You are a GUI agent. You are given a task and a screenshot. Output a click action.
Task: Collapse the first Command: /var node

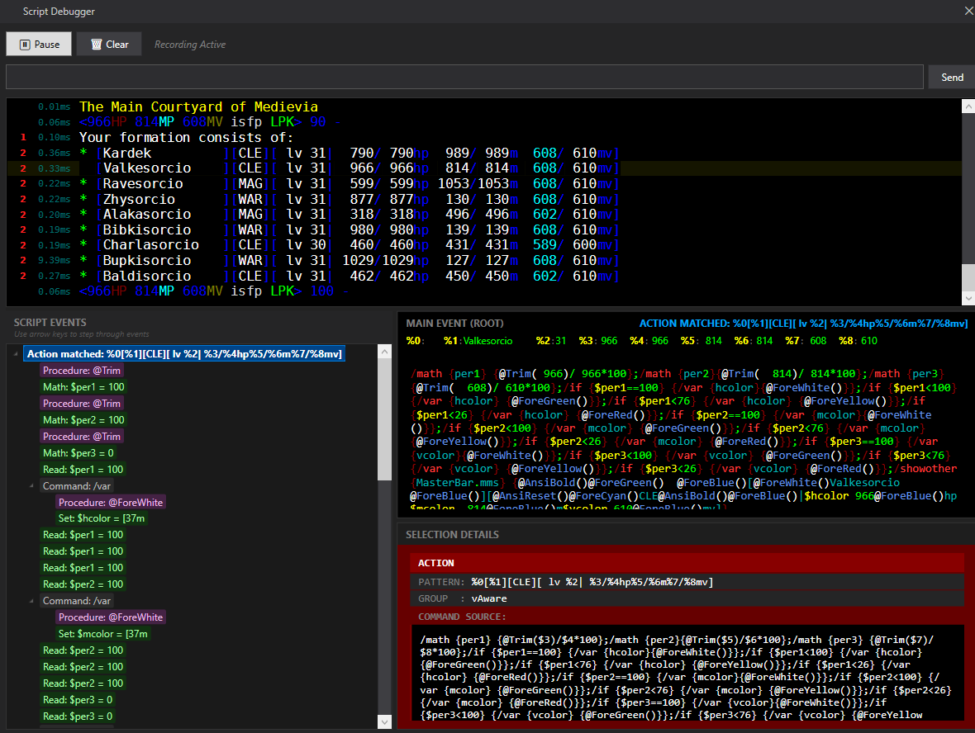(31, 485)
